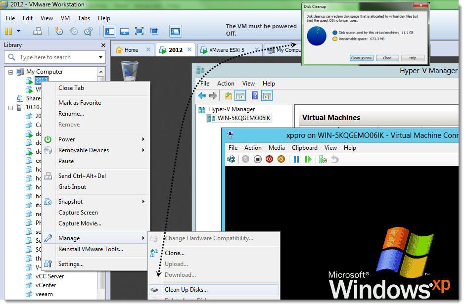Enter full screen mode toolbar icon

point(139,31)
